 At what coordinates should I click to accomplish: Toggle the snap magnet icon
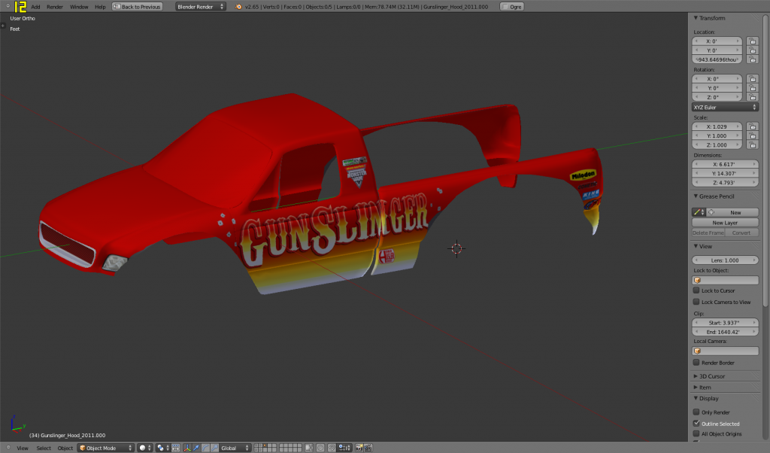[332, 448]
